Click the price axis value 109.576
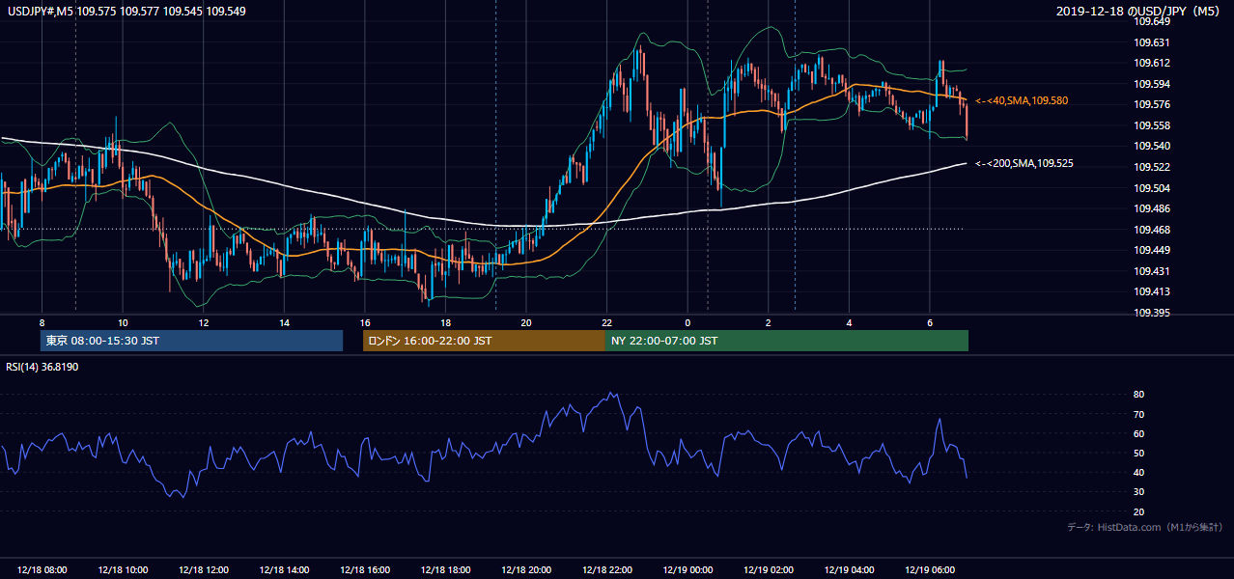The width and height of the screenshot is (1234, 579). pyautogui.click(x=1151, y=104)
